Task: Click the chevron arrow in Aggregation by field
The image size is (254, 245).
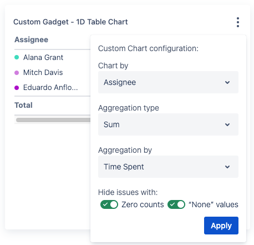Action: point(227,167)
